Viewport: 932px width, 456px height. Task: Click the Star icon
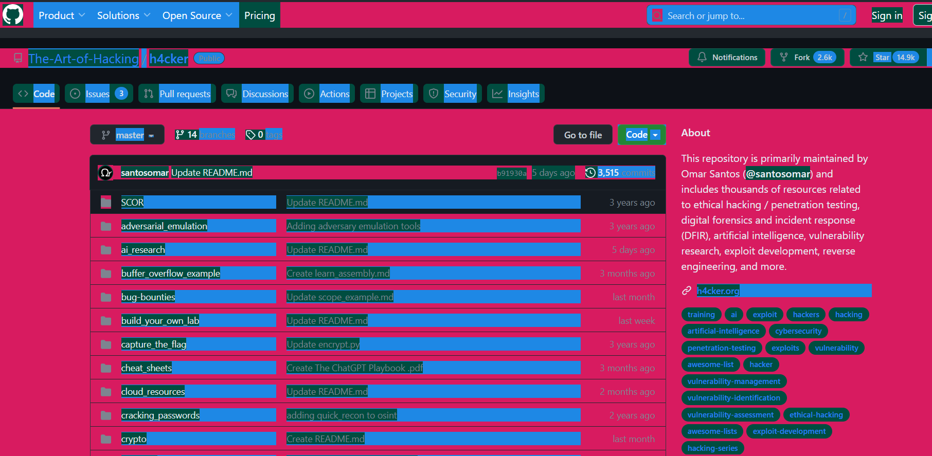[863, 57]
